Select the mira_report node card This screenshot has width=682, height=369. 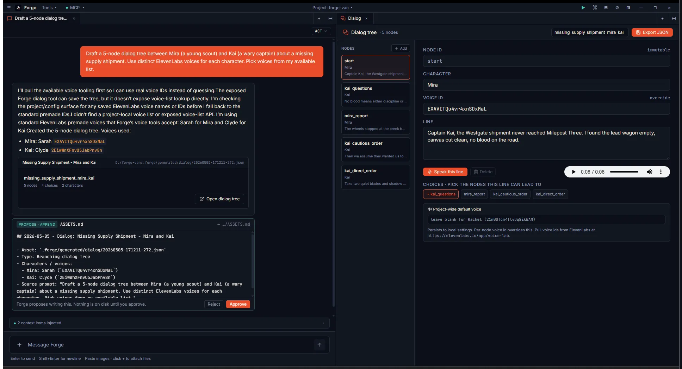click(x=376, y=122)
